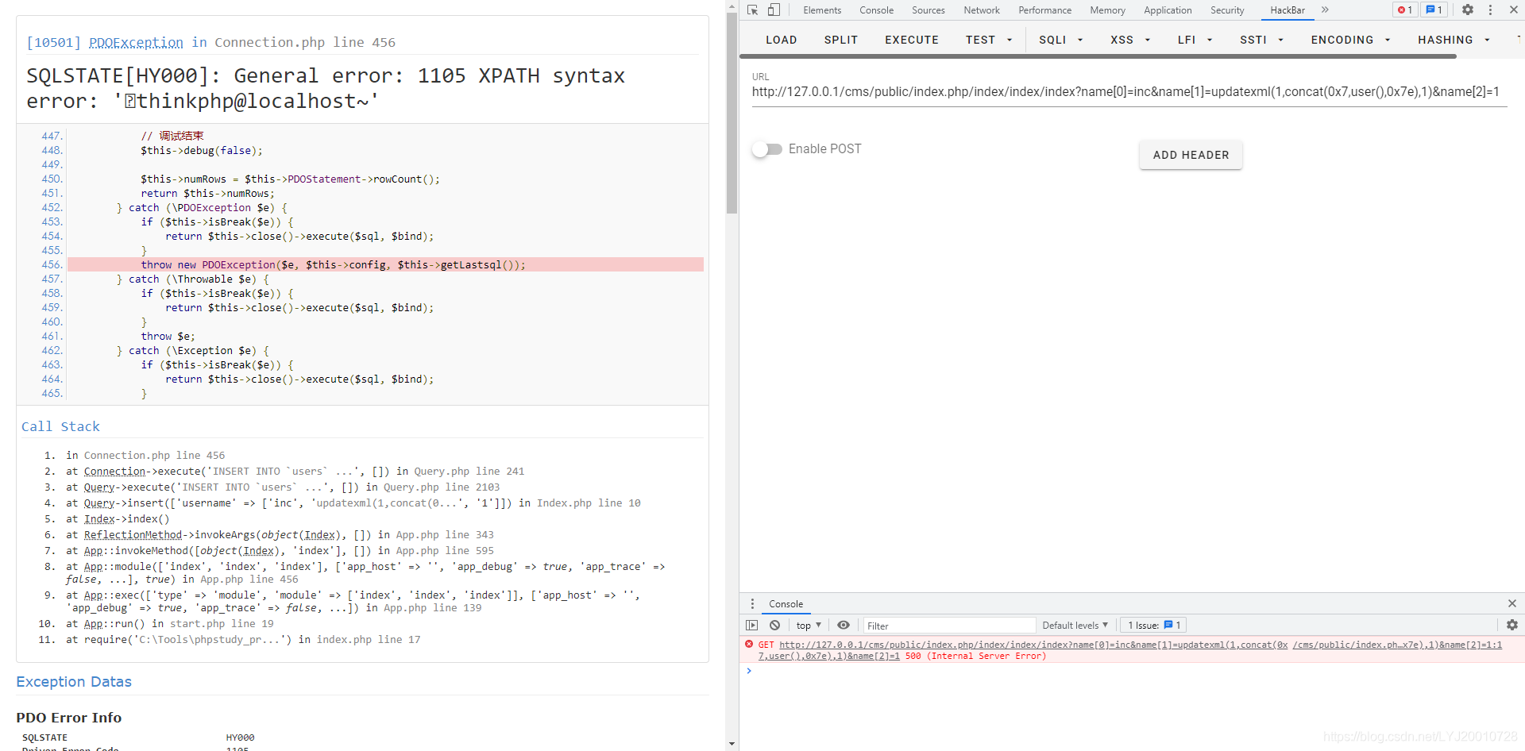The width and height of the screenshot is (1525, 751).
Task: Click the HackBar toolbar horizontal scrollbar
Action: pos(1098,56)
